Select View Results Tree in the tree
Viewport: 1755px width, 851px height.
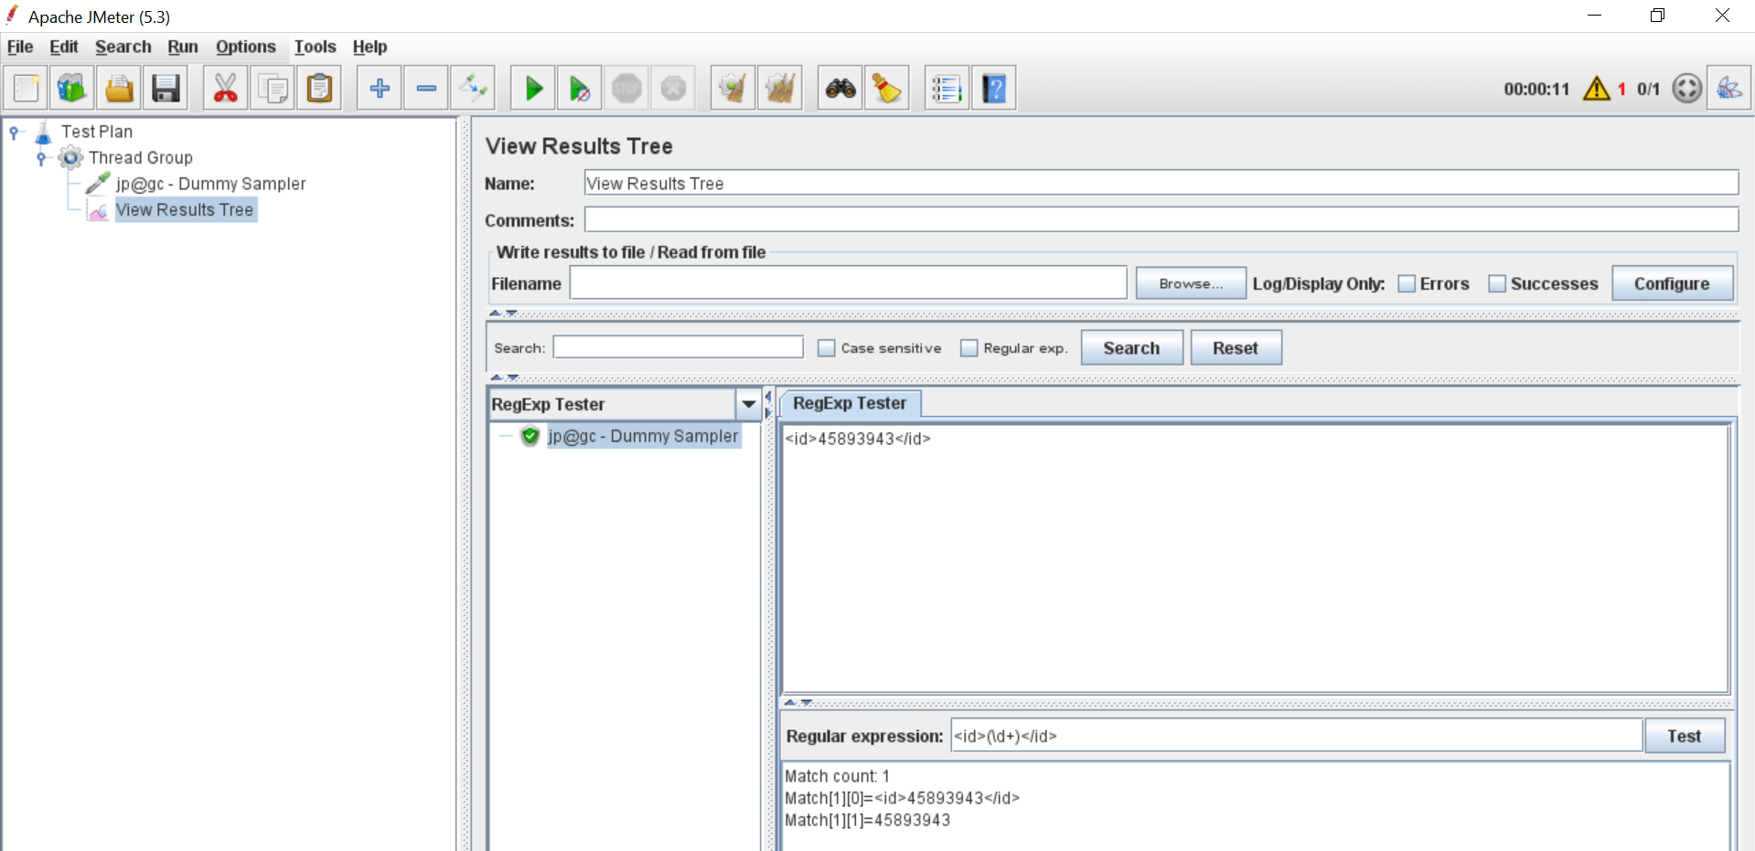point(184,210)
